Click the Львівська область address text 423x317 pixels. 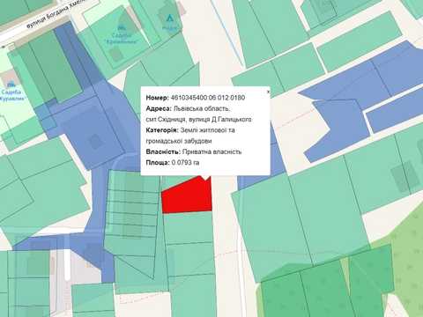point(202,108)
